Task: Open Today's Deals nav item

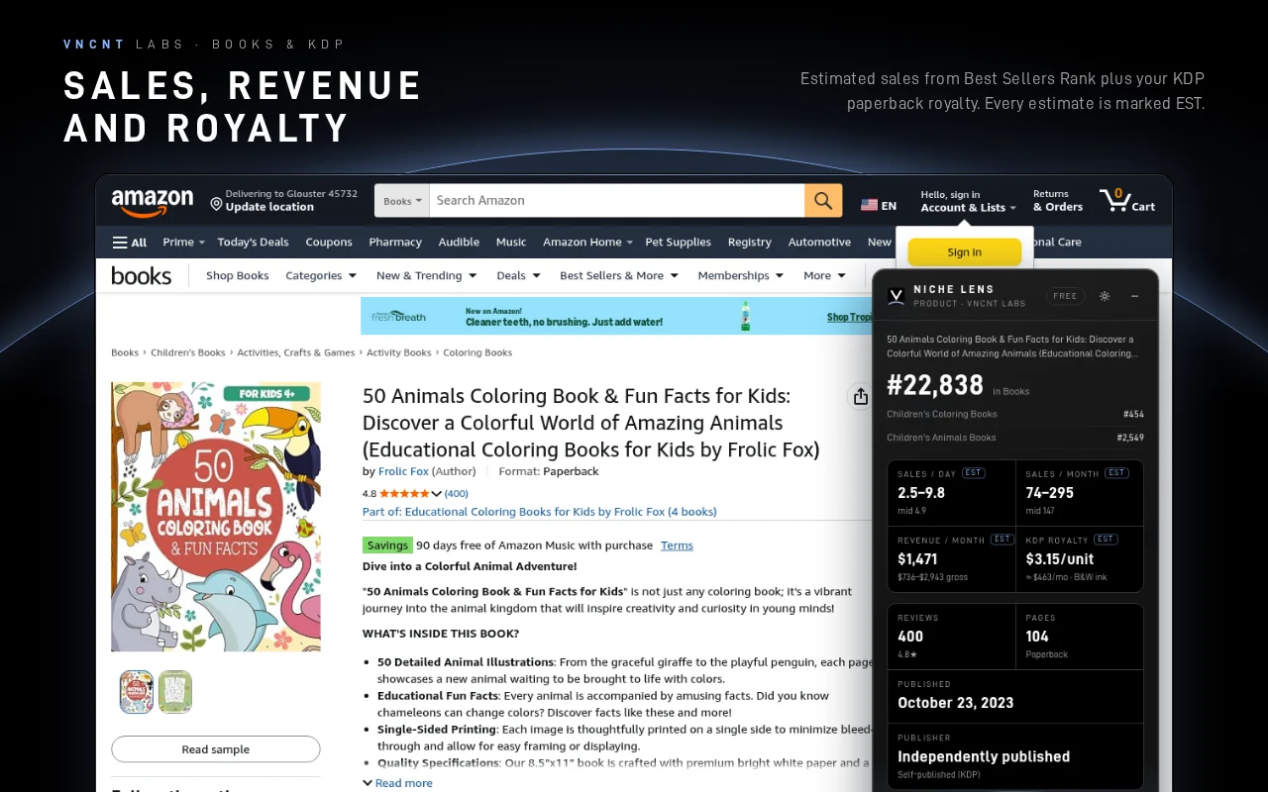Action: pyautogui.click(x=254, y=243)
